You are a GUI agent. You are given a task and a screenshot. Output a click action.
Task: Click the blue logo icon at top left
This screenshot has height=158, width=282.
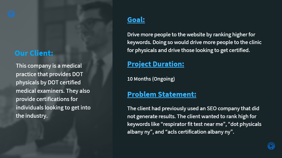pyautogui.click(x=11, y=14)
